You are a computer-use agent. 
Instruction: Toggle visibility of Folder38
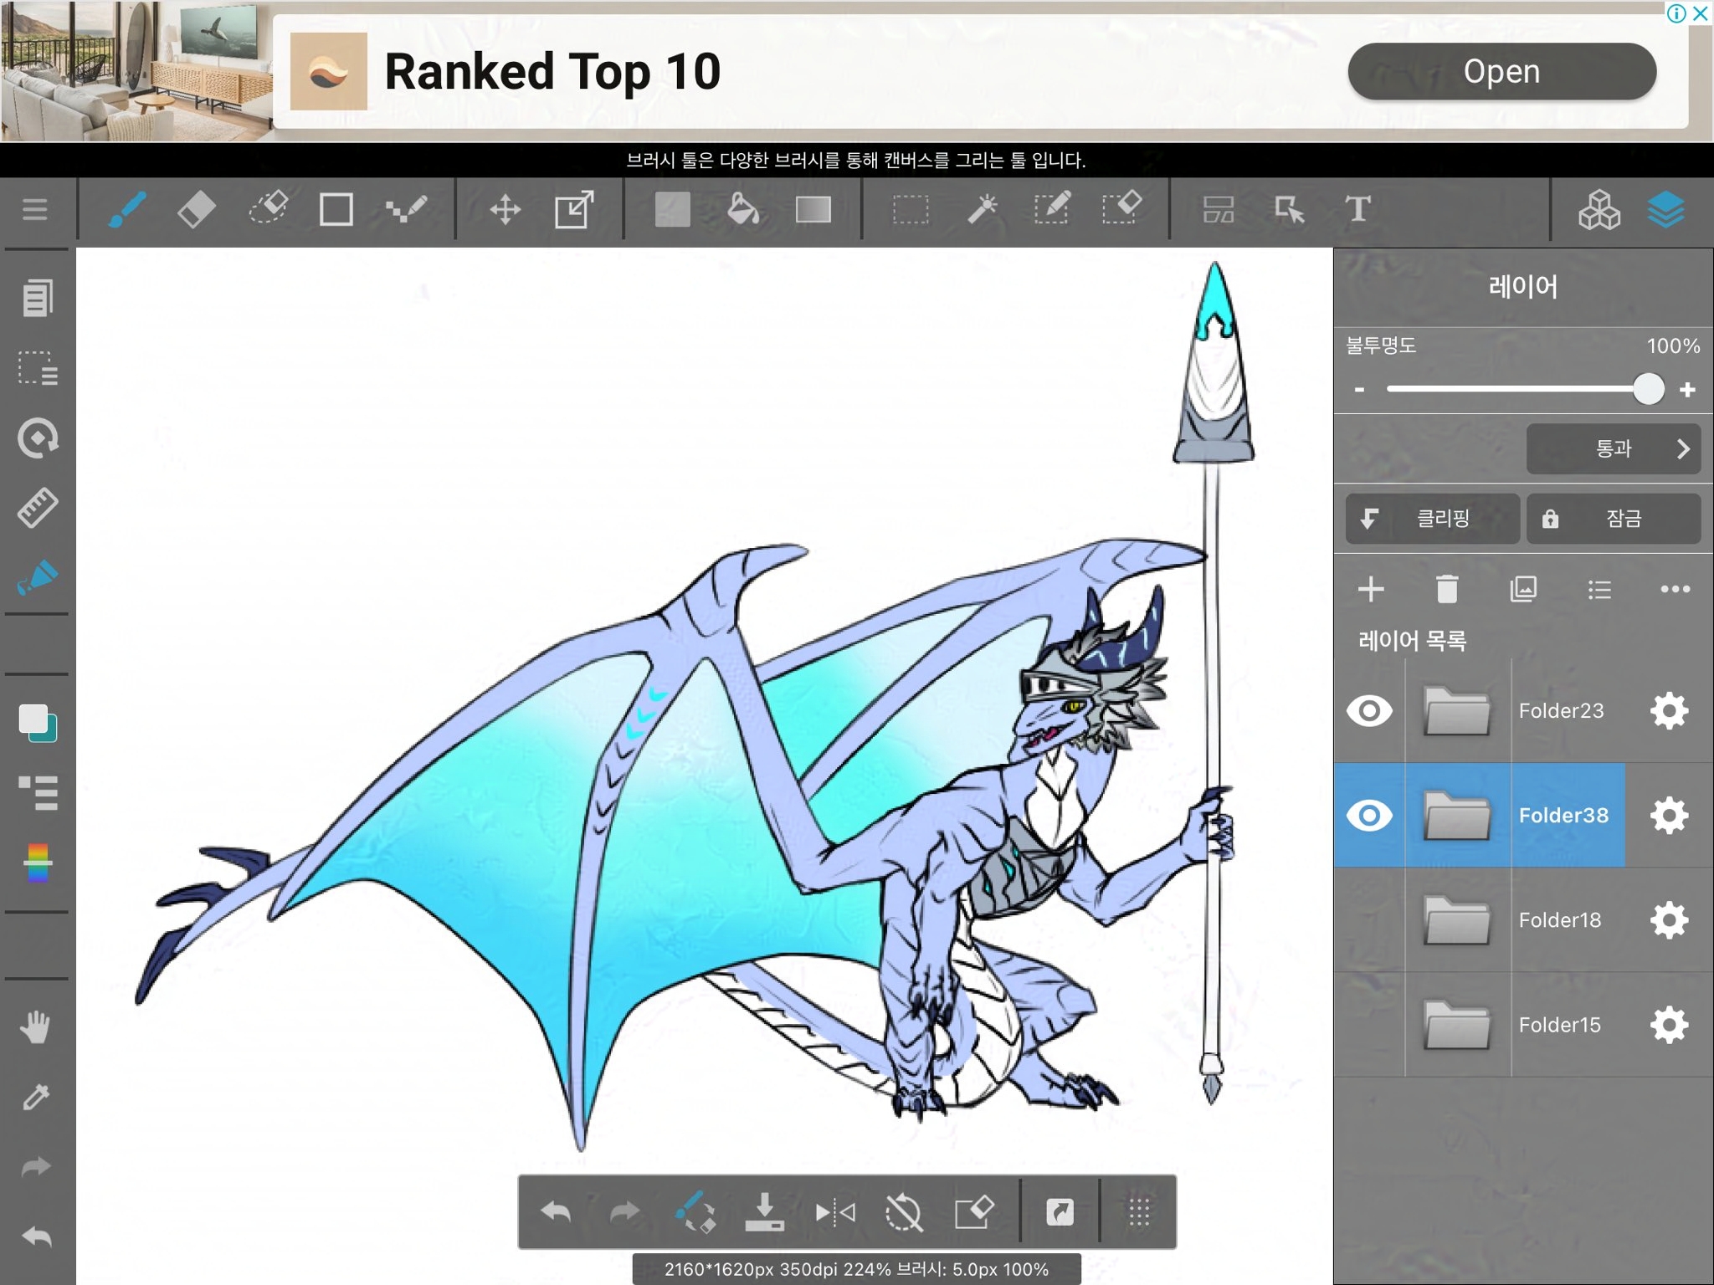tap(1369, 816)
